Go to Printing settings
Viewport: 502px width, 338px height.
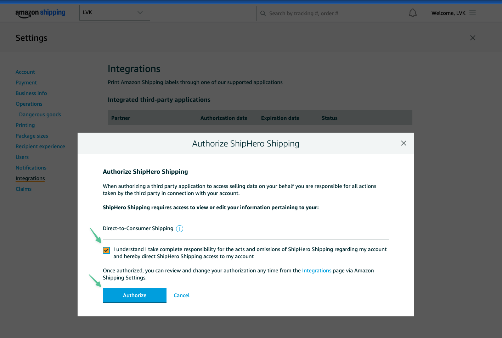click(25, 125)
